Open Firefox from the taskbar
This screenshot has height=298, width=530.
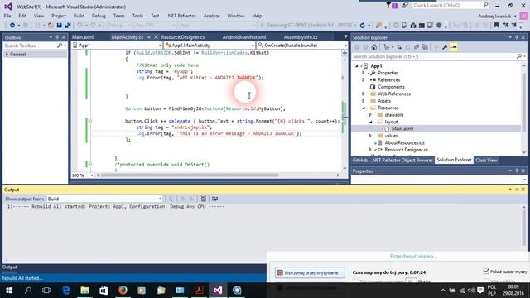[x=123, y=291]
